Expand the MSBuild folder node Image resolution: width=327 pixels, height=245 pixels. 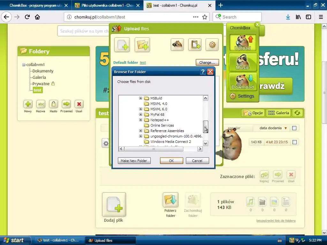click(141, 98)
